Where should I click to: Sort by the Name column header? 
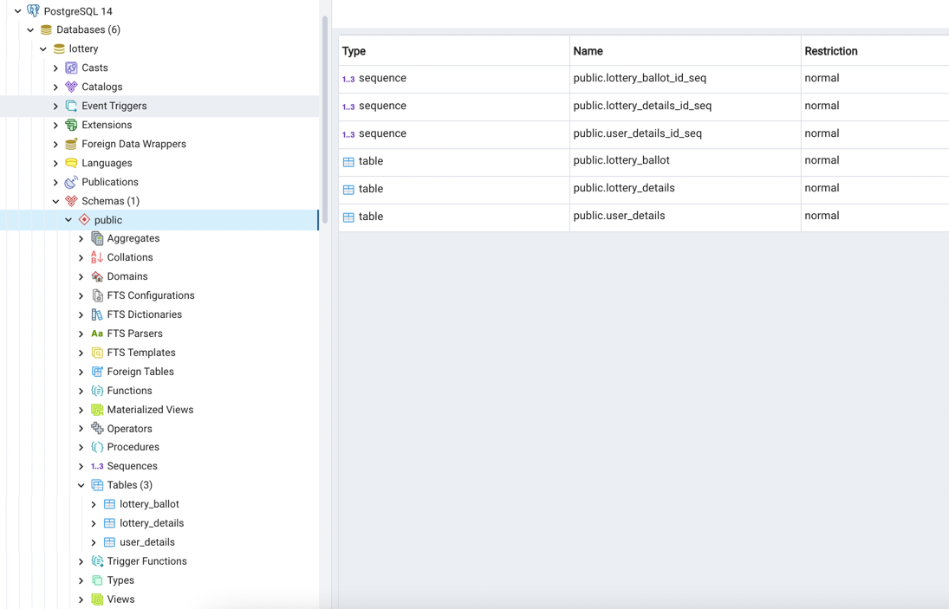pos(686,51)
